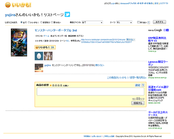Open the 商品ジャンル dropdown
Screen dimensions: 174x139
point(92,22)
